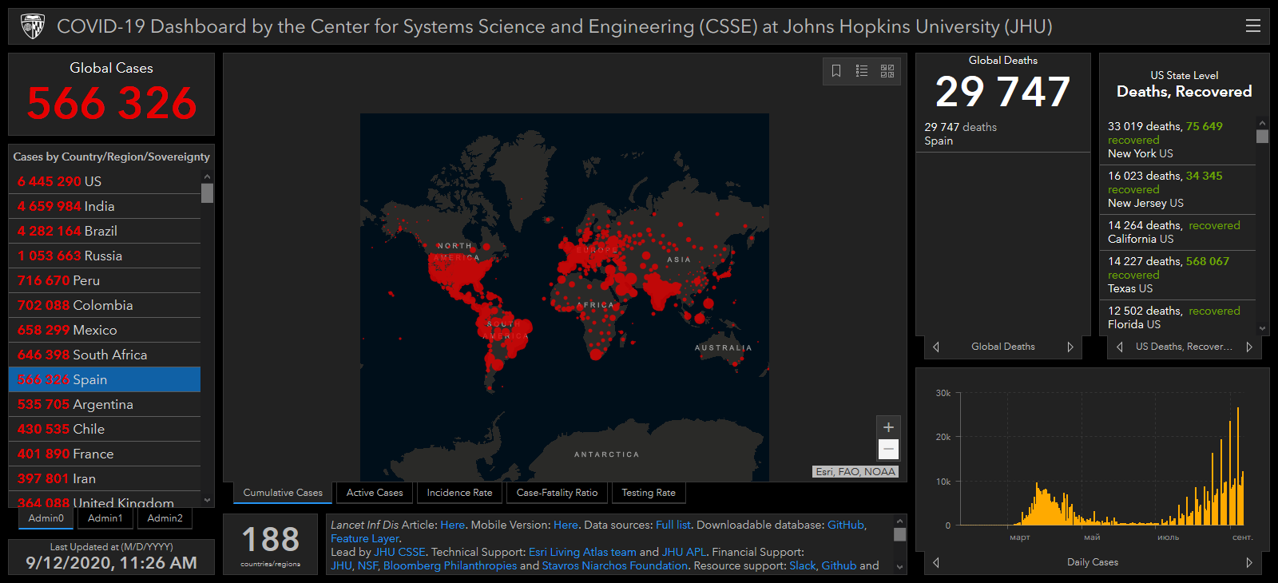
Task: Switch to Incidence Rate tab
Action: [459, 493]
